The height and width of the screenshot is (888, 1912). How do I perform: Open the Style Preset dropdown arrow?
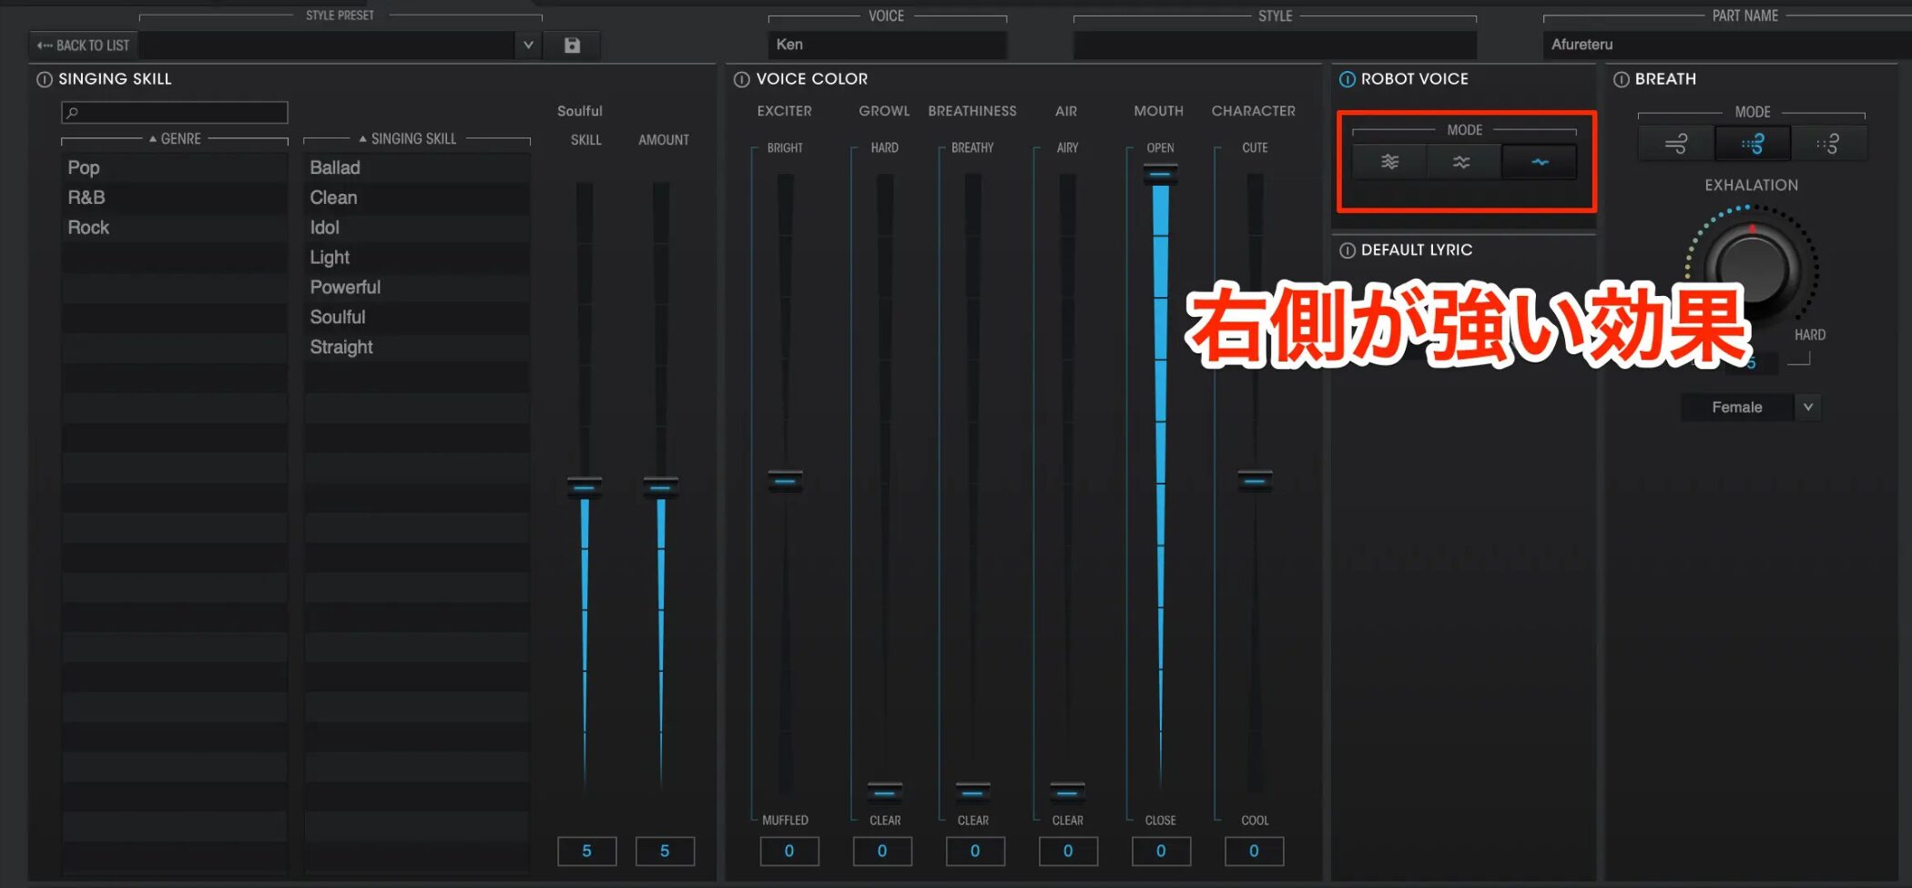coord(528,46)
